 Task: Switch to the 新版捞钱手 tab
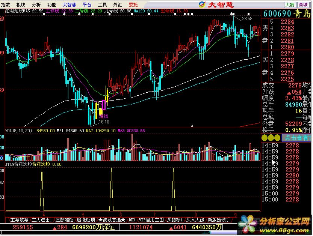(219, 220)
